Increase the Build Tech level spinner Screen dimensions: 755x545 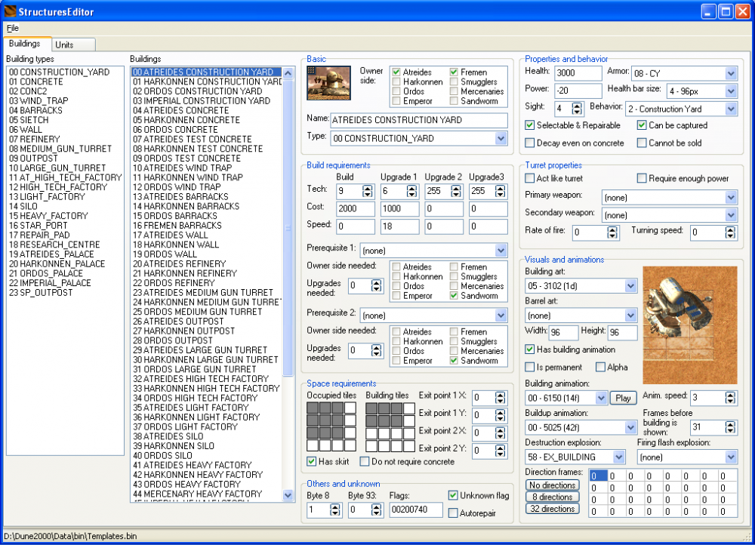coord(368,188)
